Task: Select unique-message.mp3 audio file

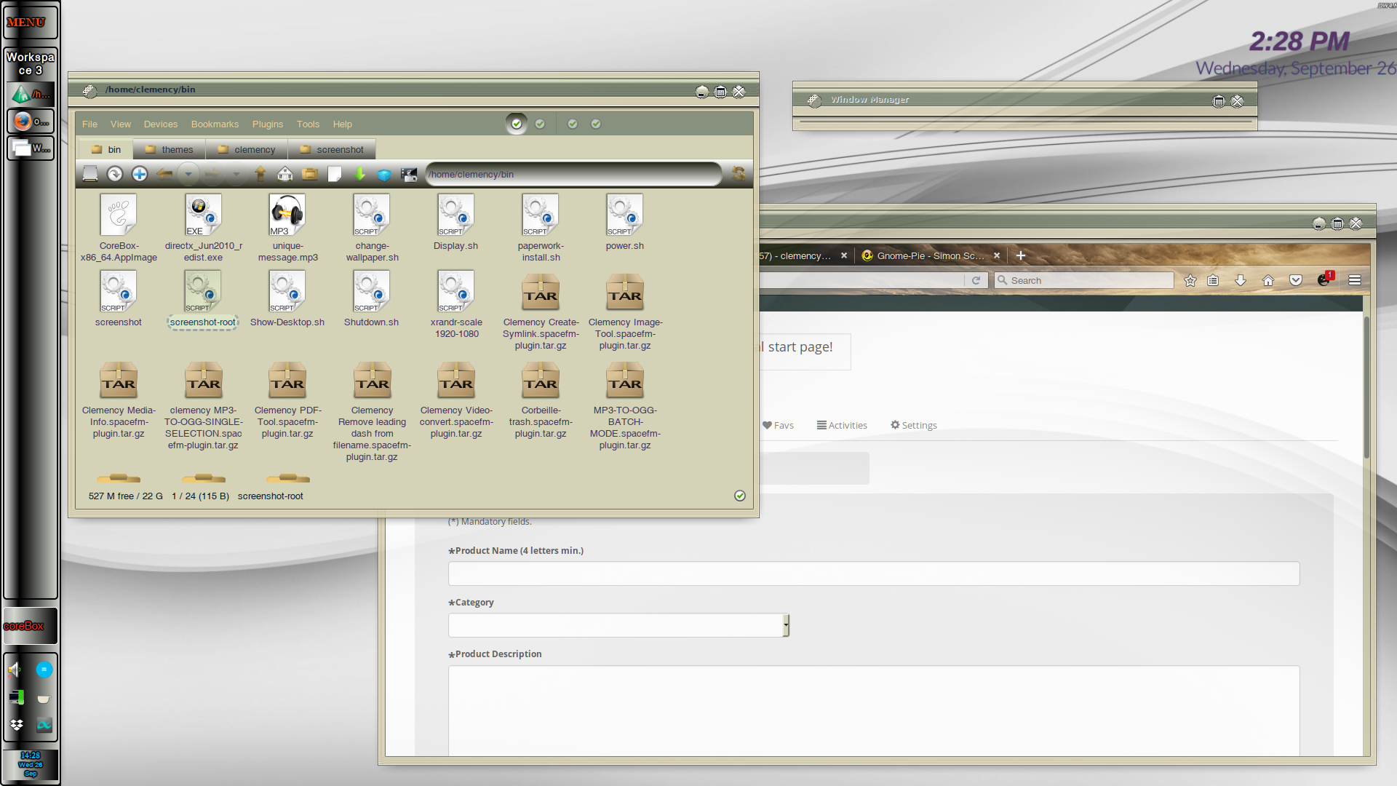Action: click(287, 228)
